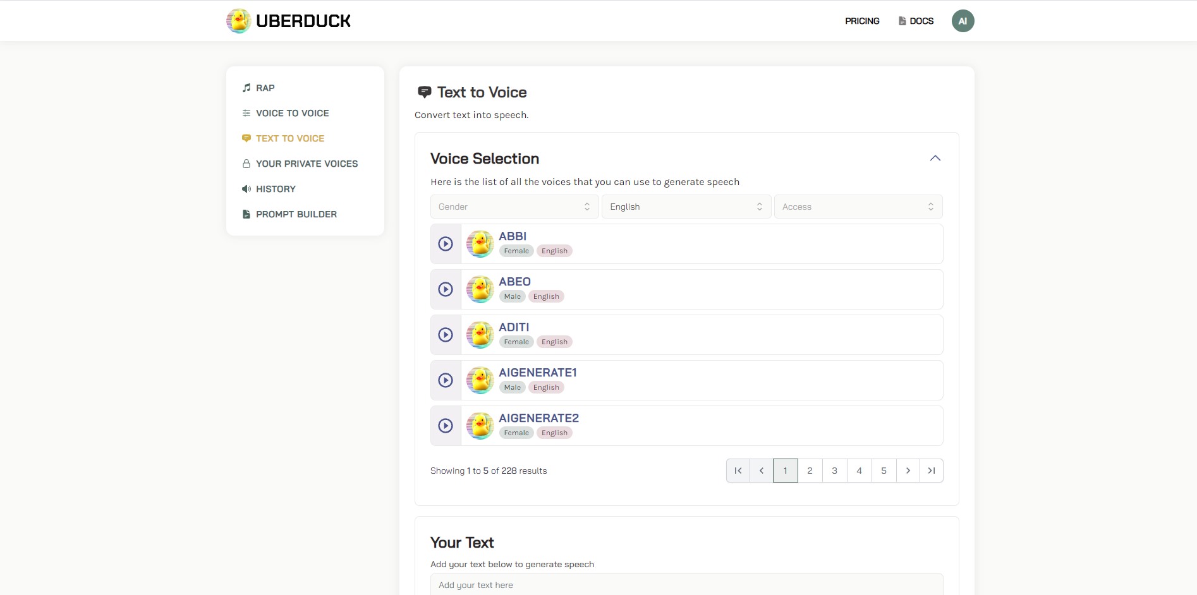The width and height of the screenshot is (1197, 595).
Task: Open the Access filter dropdown
Action: click(858, 207)
